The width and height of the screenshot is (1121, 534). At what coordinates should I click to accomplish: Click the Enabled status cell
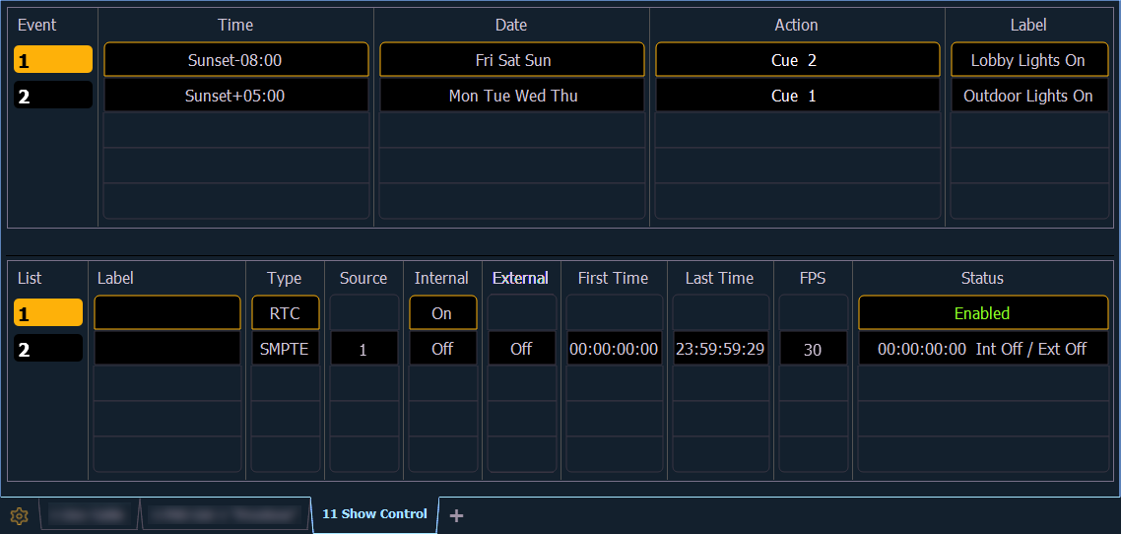coord(982,313)
